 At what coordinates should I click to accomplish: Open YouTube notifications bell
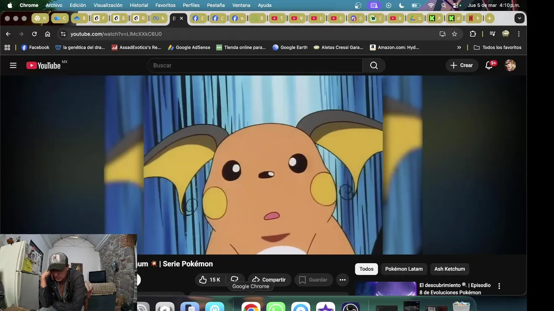[x=490, y=65]
